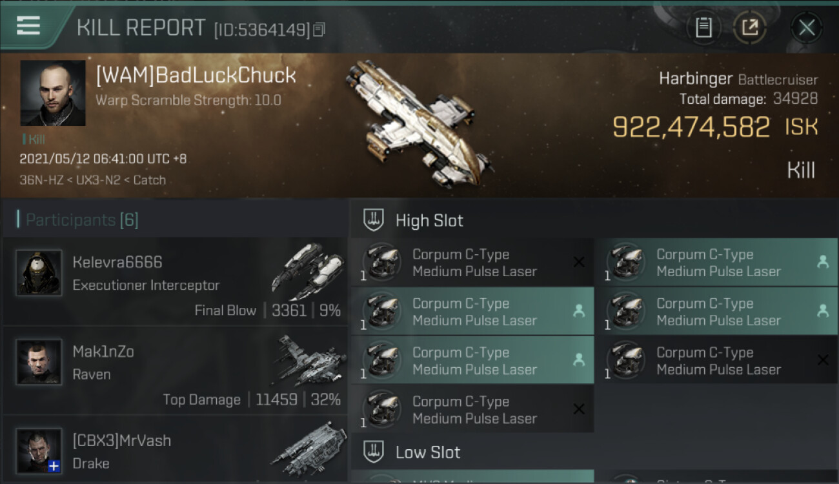Select the first destroyed Corpum C-Type laser
The image size is (839, 484).
pyautogui.click(x=472, y=263)
